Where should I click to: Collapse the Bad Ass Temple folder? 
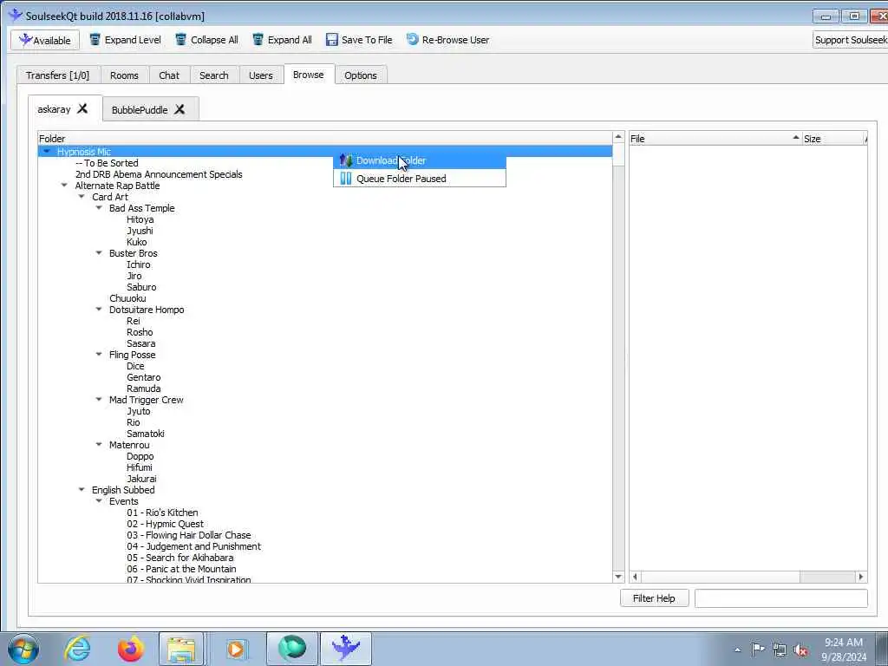(x=99, y=208)
